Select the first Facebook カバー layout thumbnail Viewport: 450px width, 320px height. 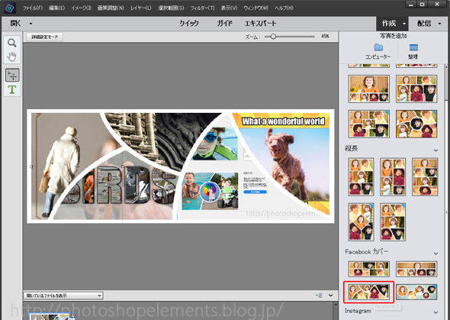369,269
